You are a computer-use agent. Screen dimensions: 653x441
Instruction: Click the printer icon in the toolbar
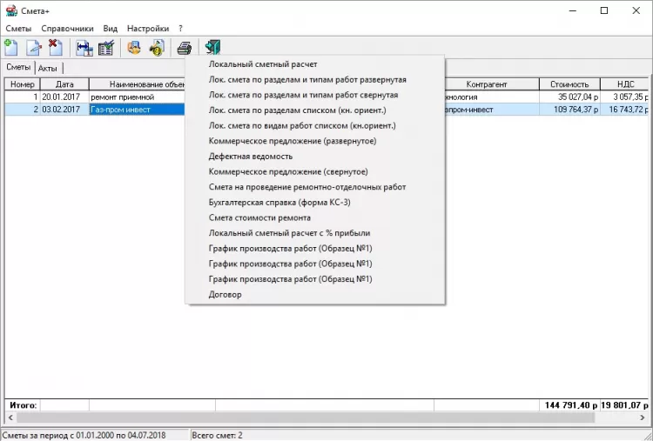coord(184,48)
